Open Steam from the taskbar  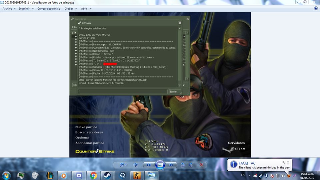pyautogui.click(x=107, y=176)
